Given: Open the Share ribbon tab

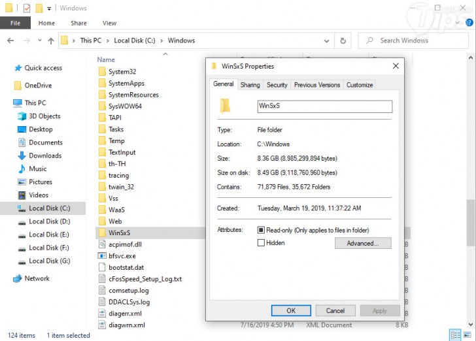Looking at the screenshot, I should [78, 23].
